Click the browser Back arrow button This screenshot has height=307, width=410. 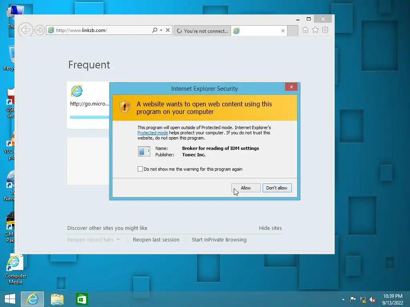25,30
